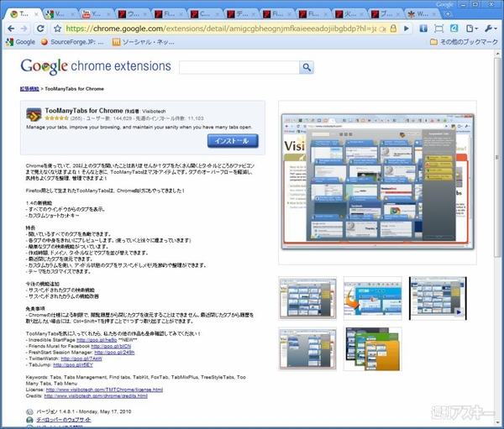Image resolution: width=504 pixels, height=429 pixels.
Task: Click the version info icon
Action: point(29,411)
